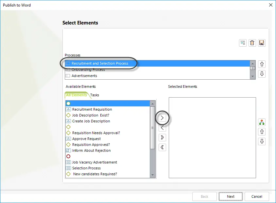The height and width of the screenshot is (203, 276).
Task: Open the All Elements tab
Action: [x=77, y=95]
